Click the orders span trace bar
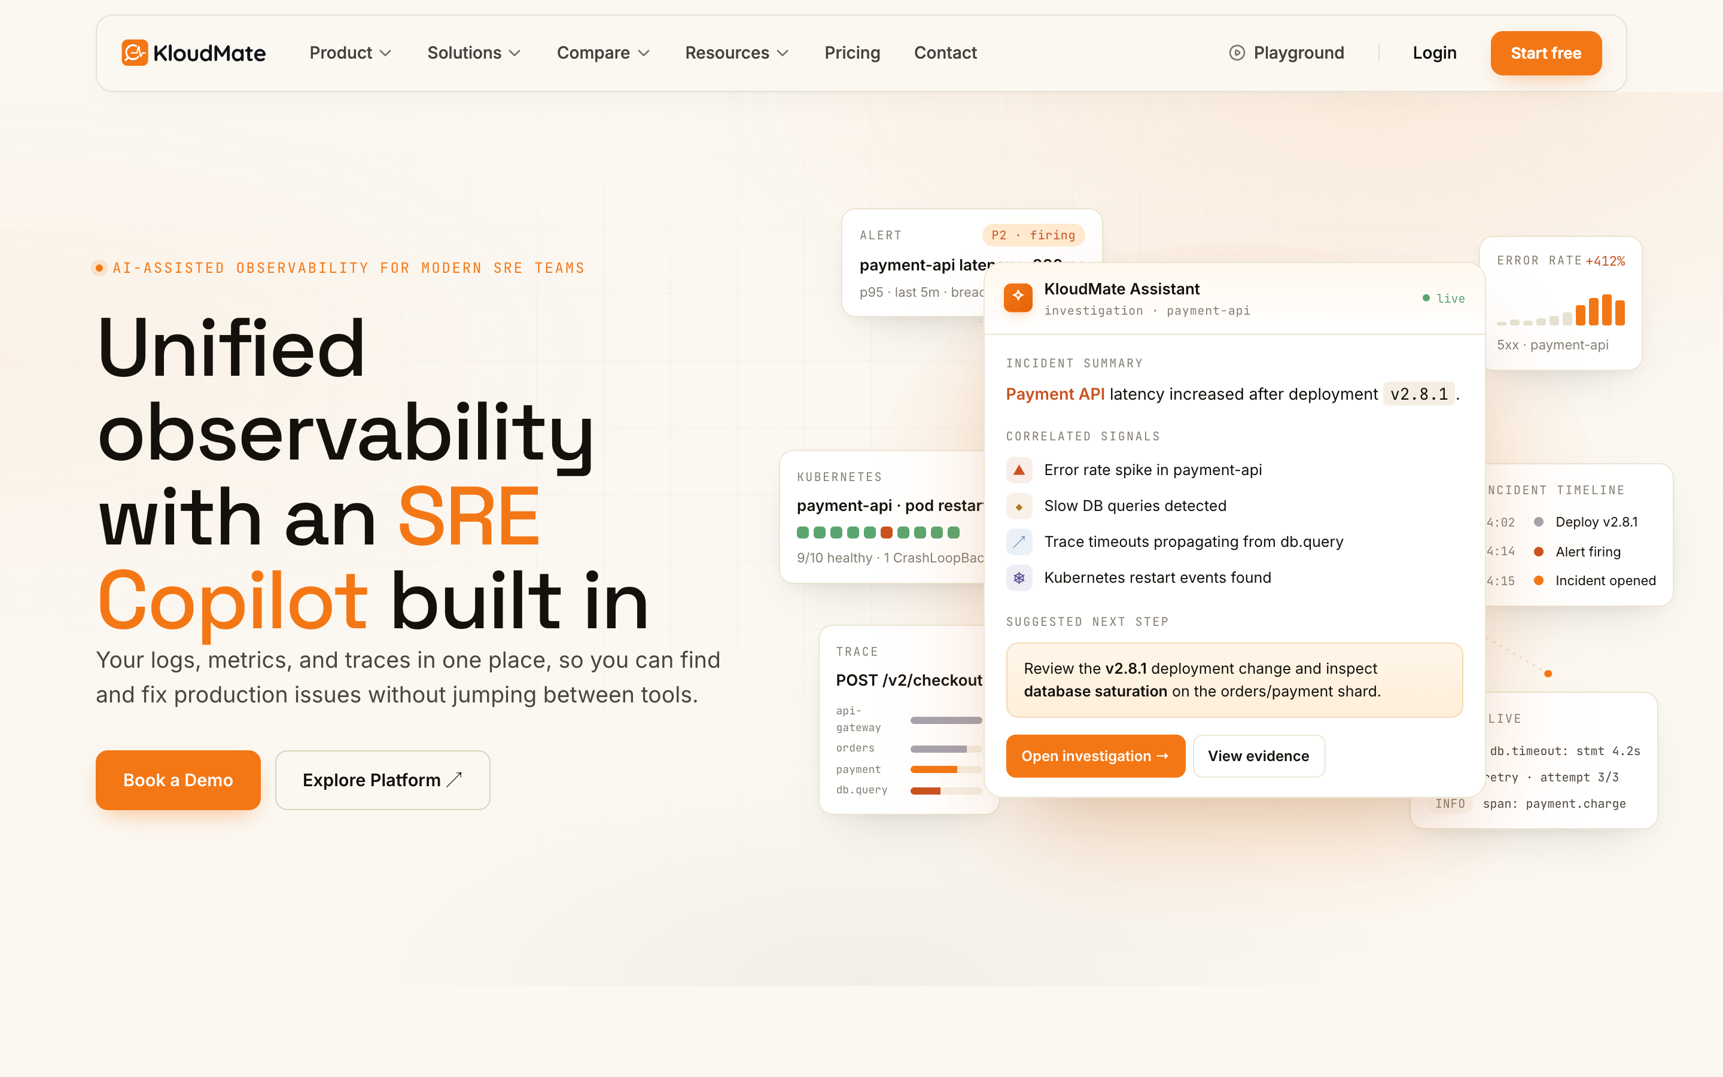The image size is (1723, 1077). 946,749
